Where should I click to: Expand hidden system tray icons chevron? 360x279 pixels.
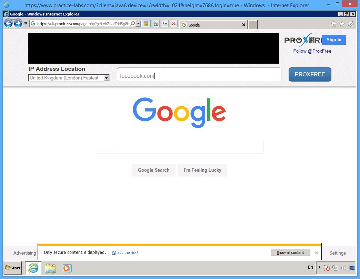coord(319,268)
